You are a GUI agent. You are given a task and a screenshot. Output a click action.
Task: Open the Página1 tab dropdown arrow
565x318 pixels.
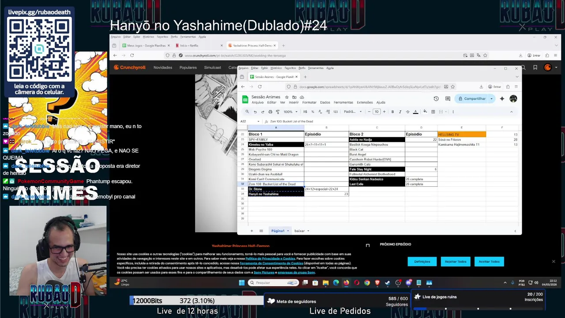click(288, 231)
